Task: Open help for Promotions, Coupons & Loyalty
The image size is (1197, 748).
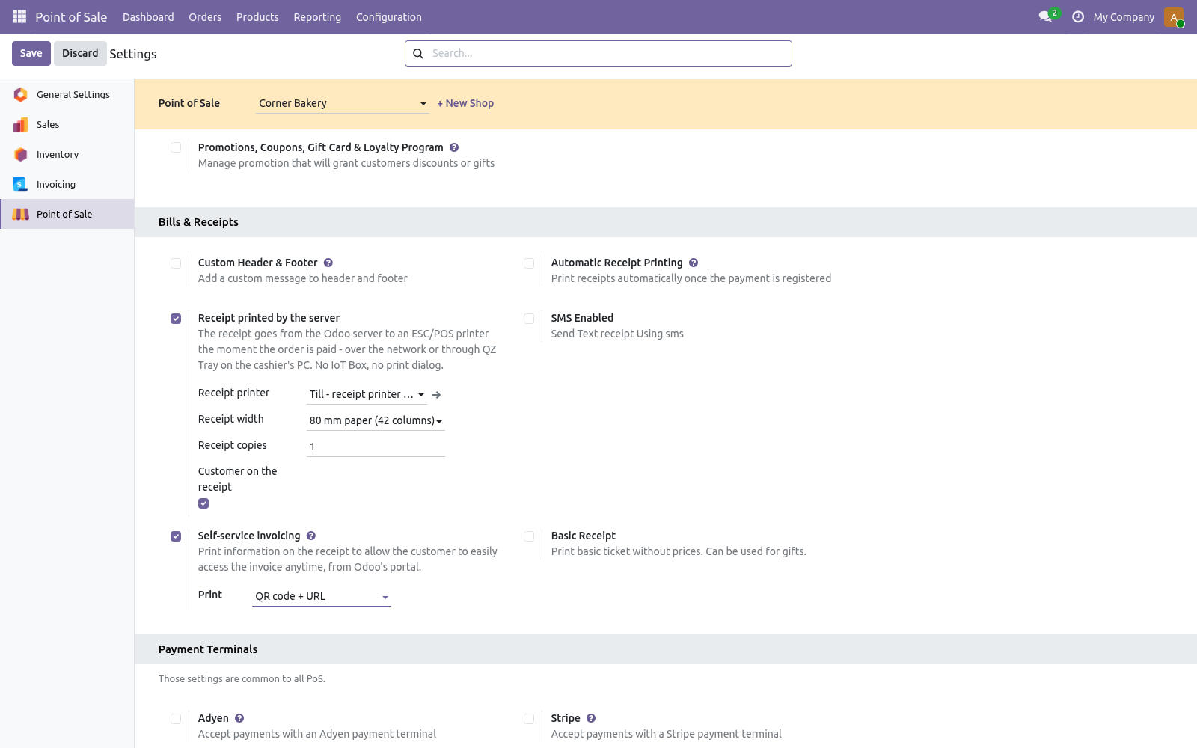Action: tap(454, 147)
